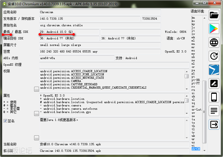Screen dimensions: 223x157
Task: Select zh-CN in language list
Action: pos(196,149)
